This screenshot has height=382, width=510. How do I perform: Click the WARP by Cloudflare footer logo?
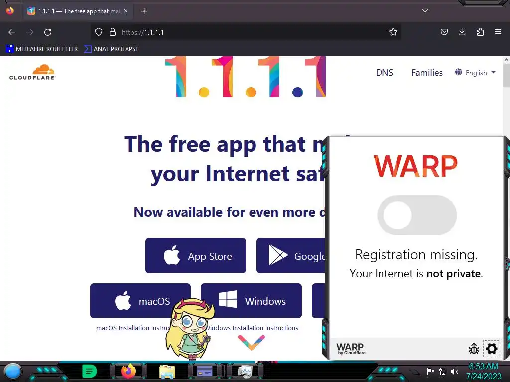click(x=351, y=349)
